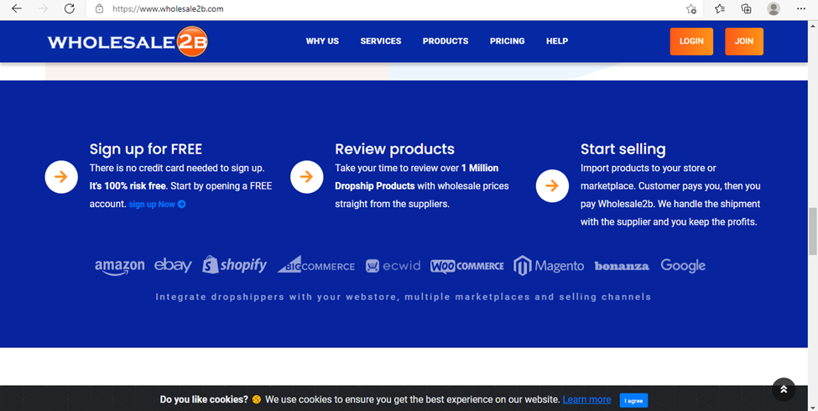The height and width of the screenshot is (411, 818).
Task: Open the WHY US menu
Action: pos(322,41)
